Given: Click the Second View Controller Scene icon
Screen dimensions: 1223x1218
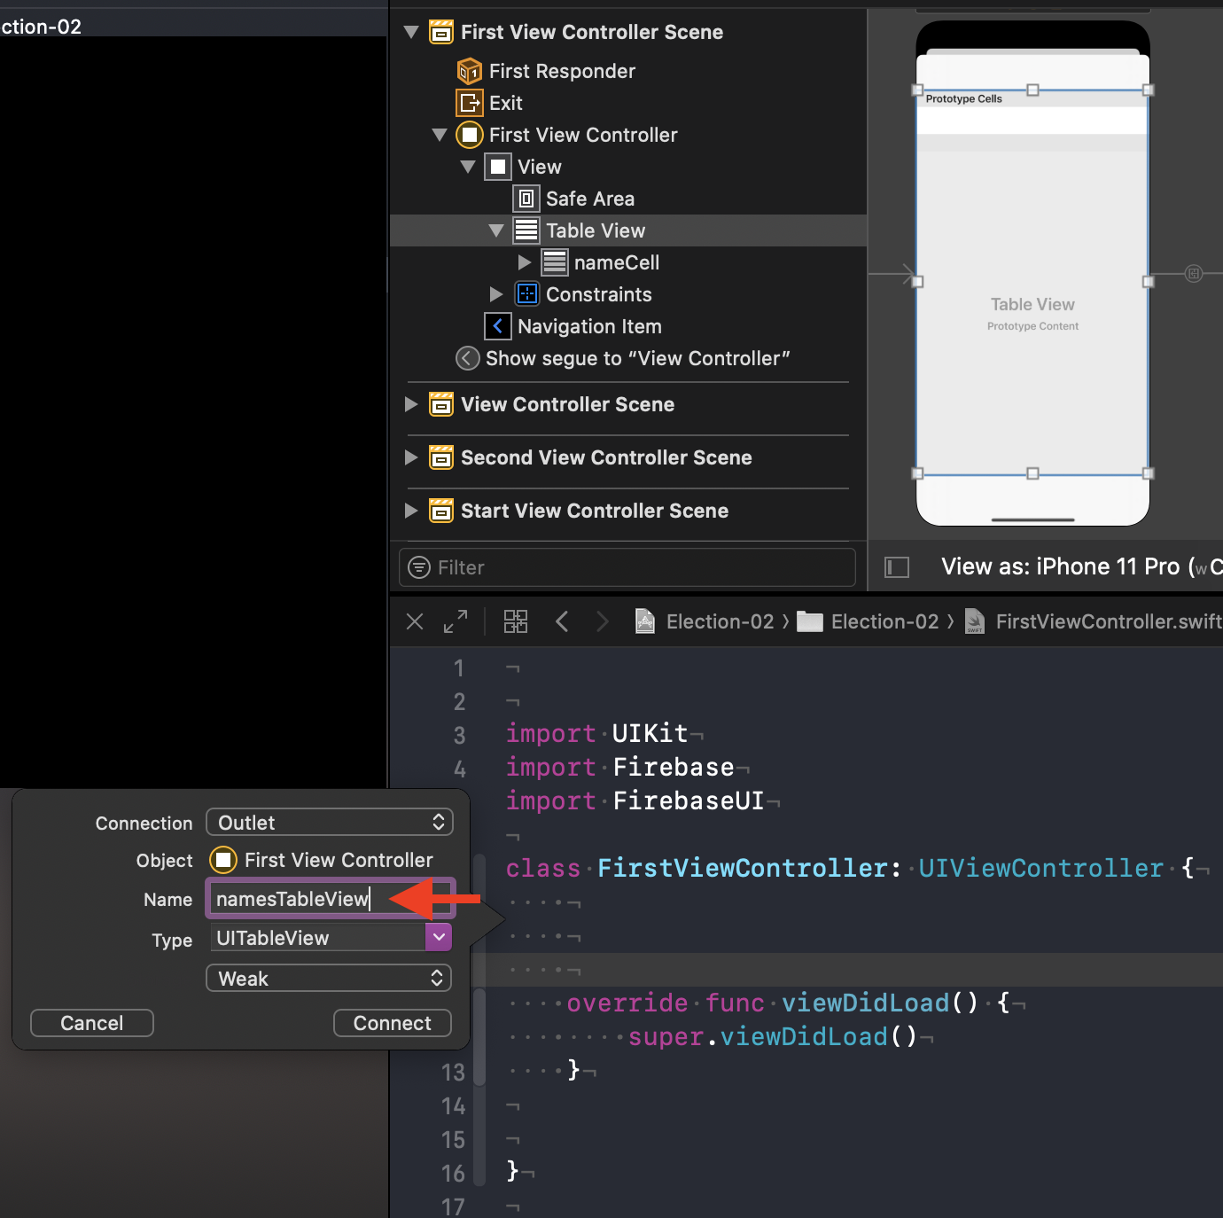Looking at the screenshot, I should 441,457.
